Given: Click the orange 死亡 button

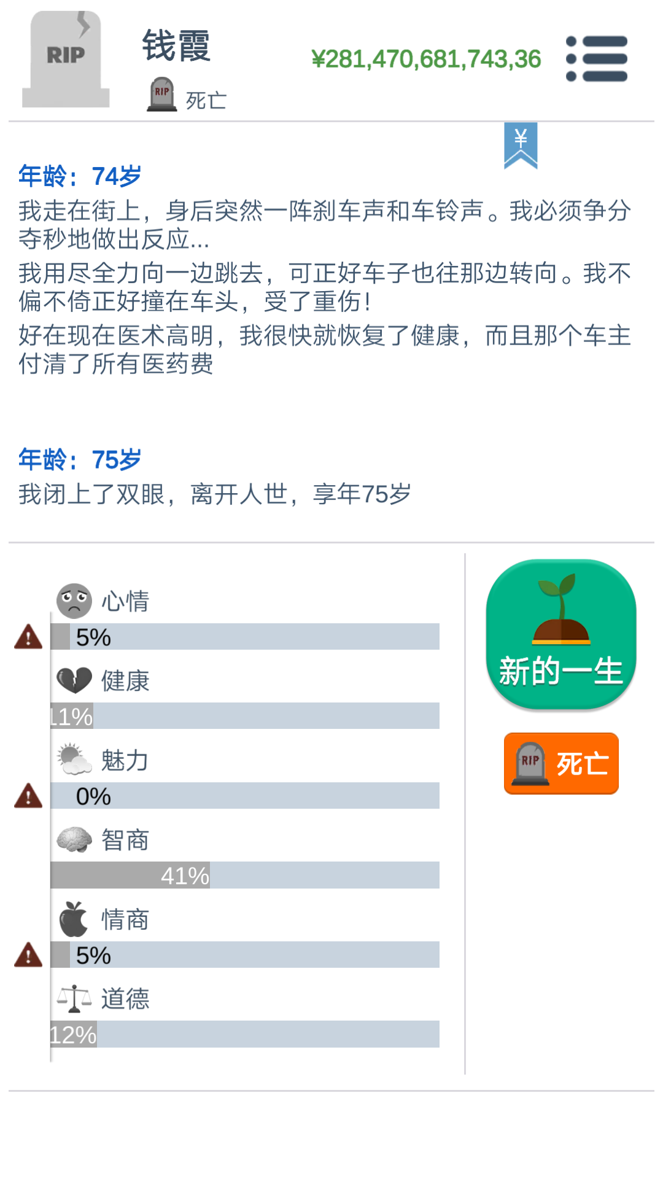Looking at the screenshot, I should pos(561,763).
